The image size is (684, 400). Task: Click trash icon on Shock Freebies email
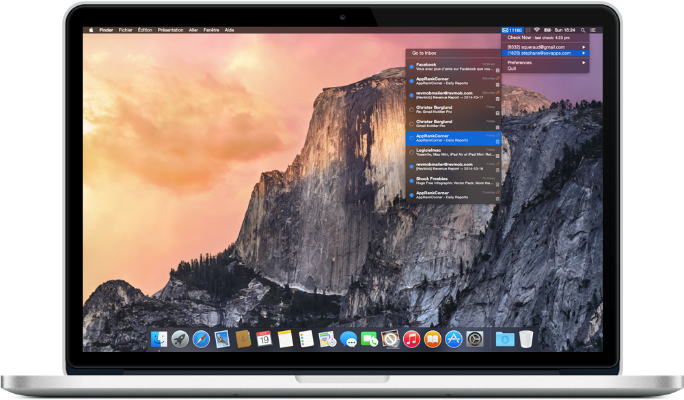tap(497, 184)
